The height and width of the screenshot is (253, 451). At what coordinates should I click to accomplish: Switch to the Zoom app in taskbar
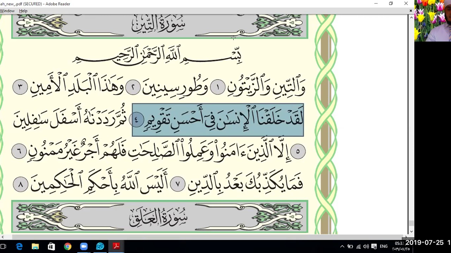point(84,247)
